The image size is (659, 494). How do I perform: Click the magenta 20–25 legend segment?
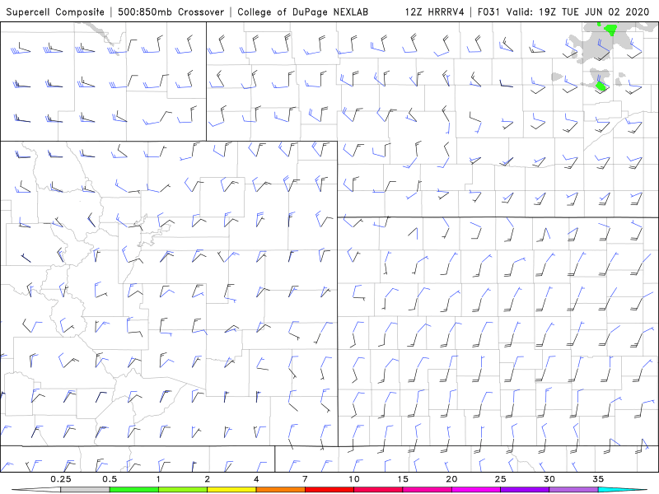476,490
